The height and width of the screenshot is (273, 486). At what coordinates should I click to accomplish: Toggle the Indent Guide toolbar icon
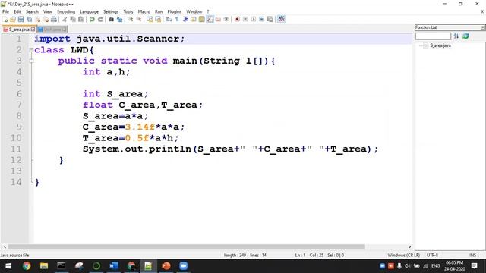coord(185,19)
